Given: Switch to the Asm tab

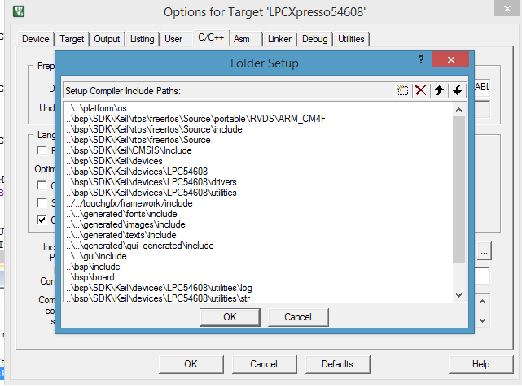Looking at the screenshot, I should tap(241, 39).
